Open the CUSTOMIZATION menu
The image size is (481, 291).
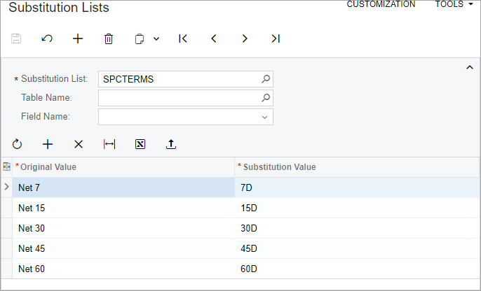tap(381, 4)
